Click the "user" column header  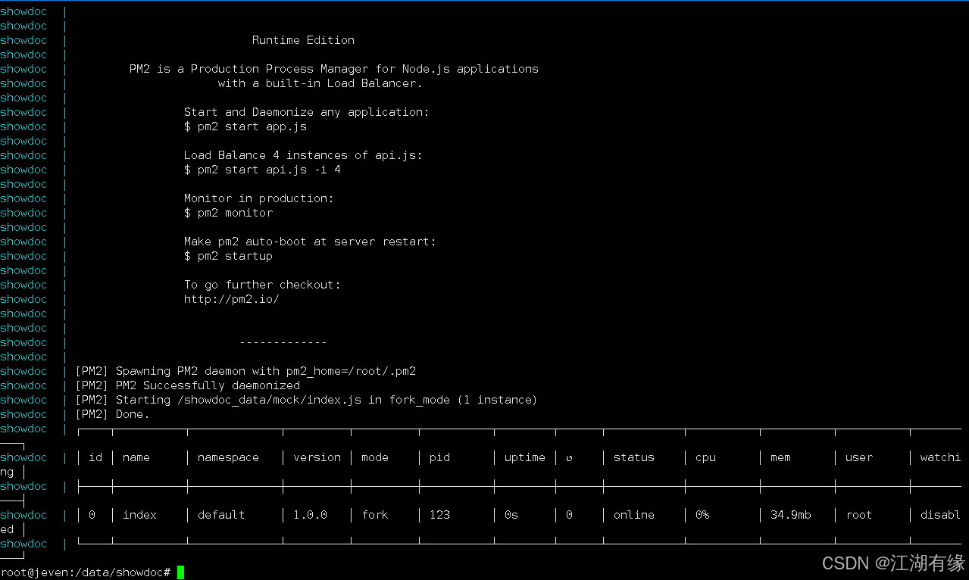coord(859,457)
